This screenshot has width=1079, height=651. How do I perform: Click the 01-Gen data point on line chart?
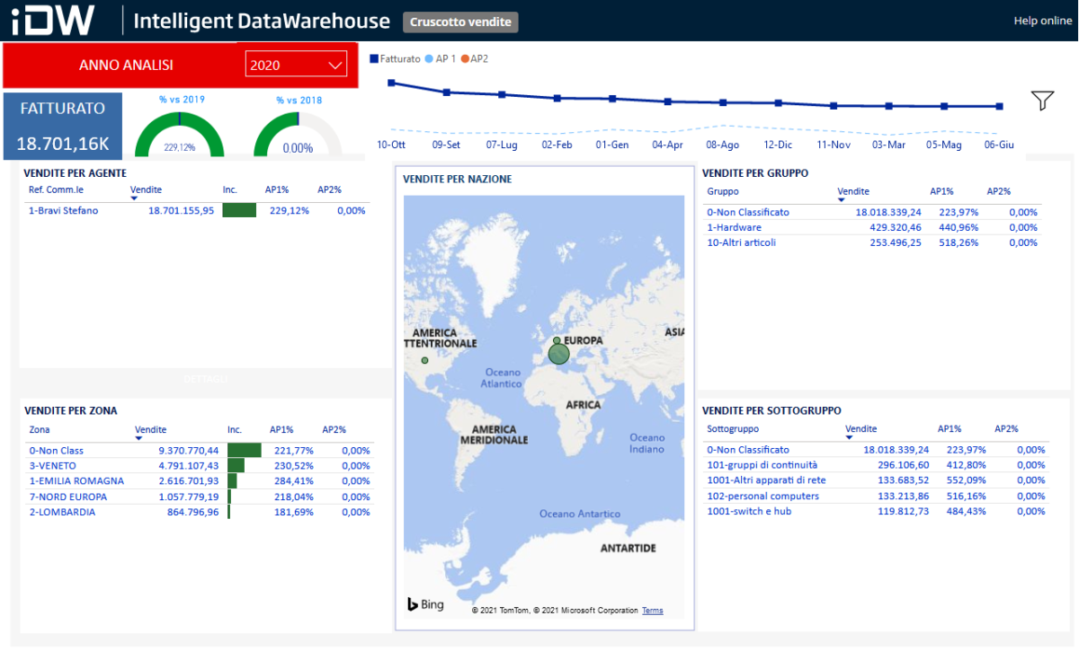612,99
